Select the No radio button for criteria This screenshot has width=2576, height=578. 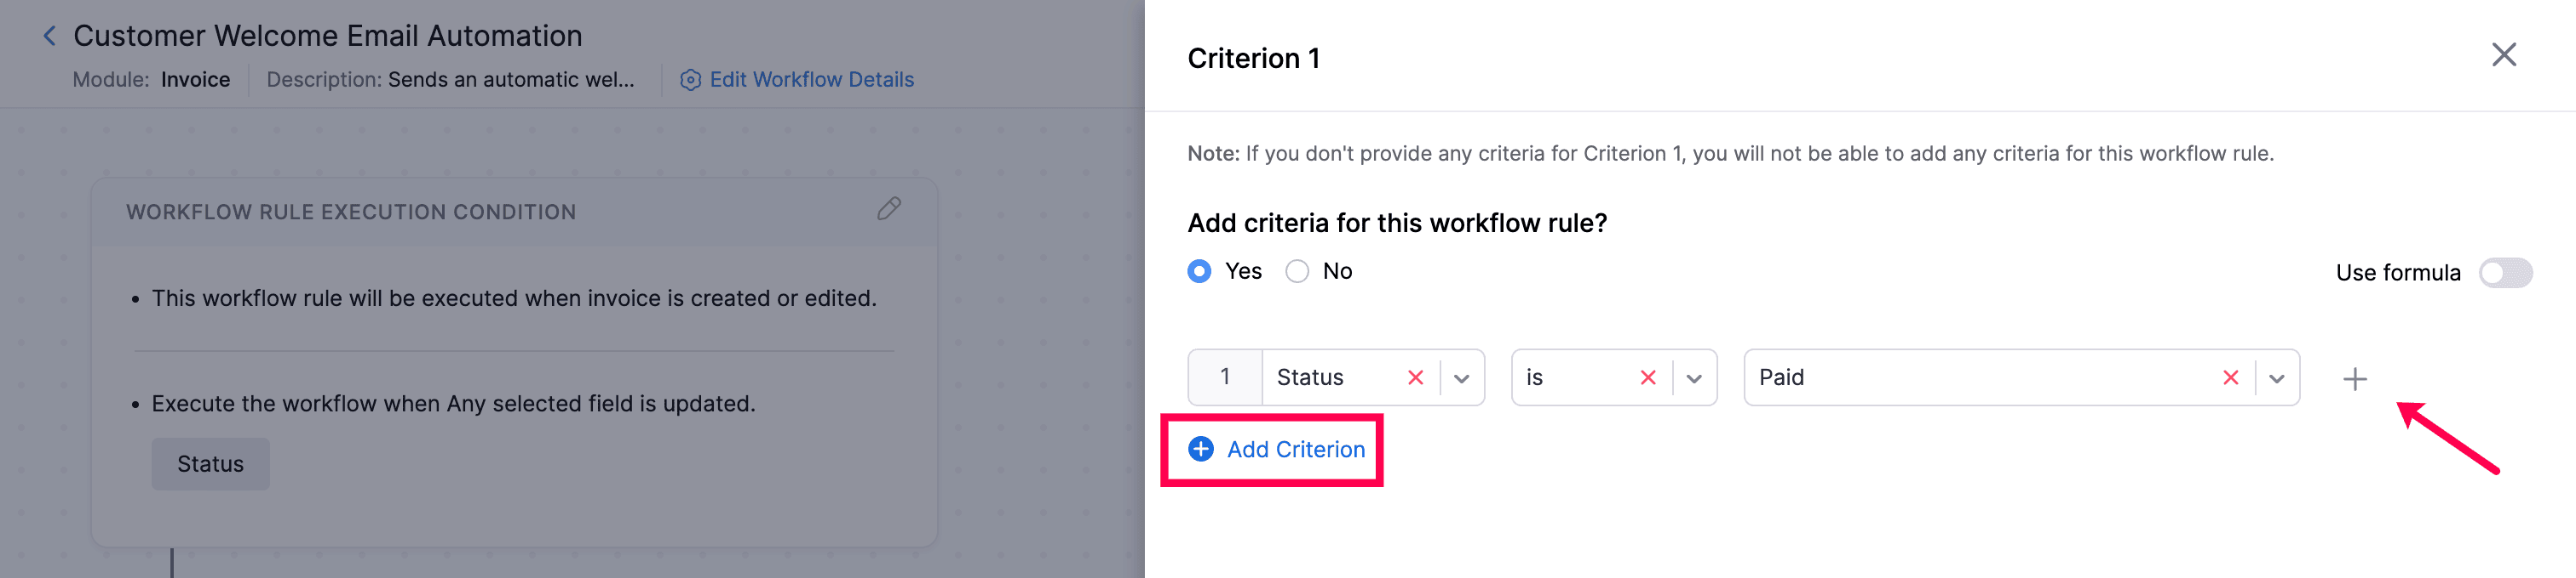tap(1297, 270)
